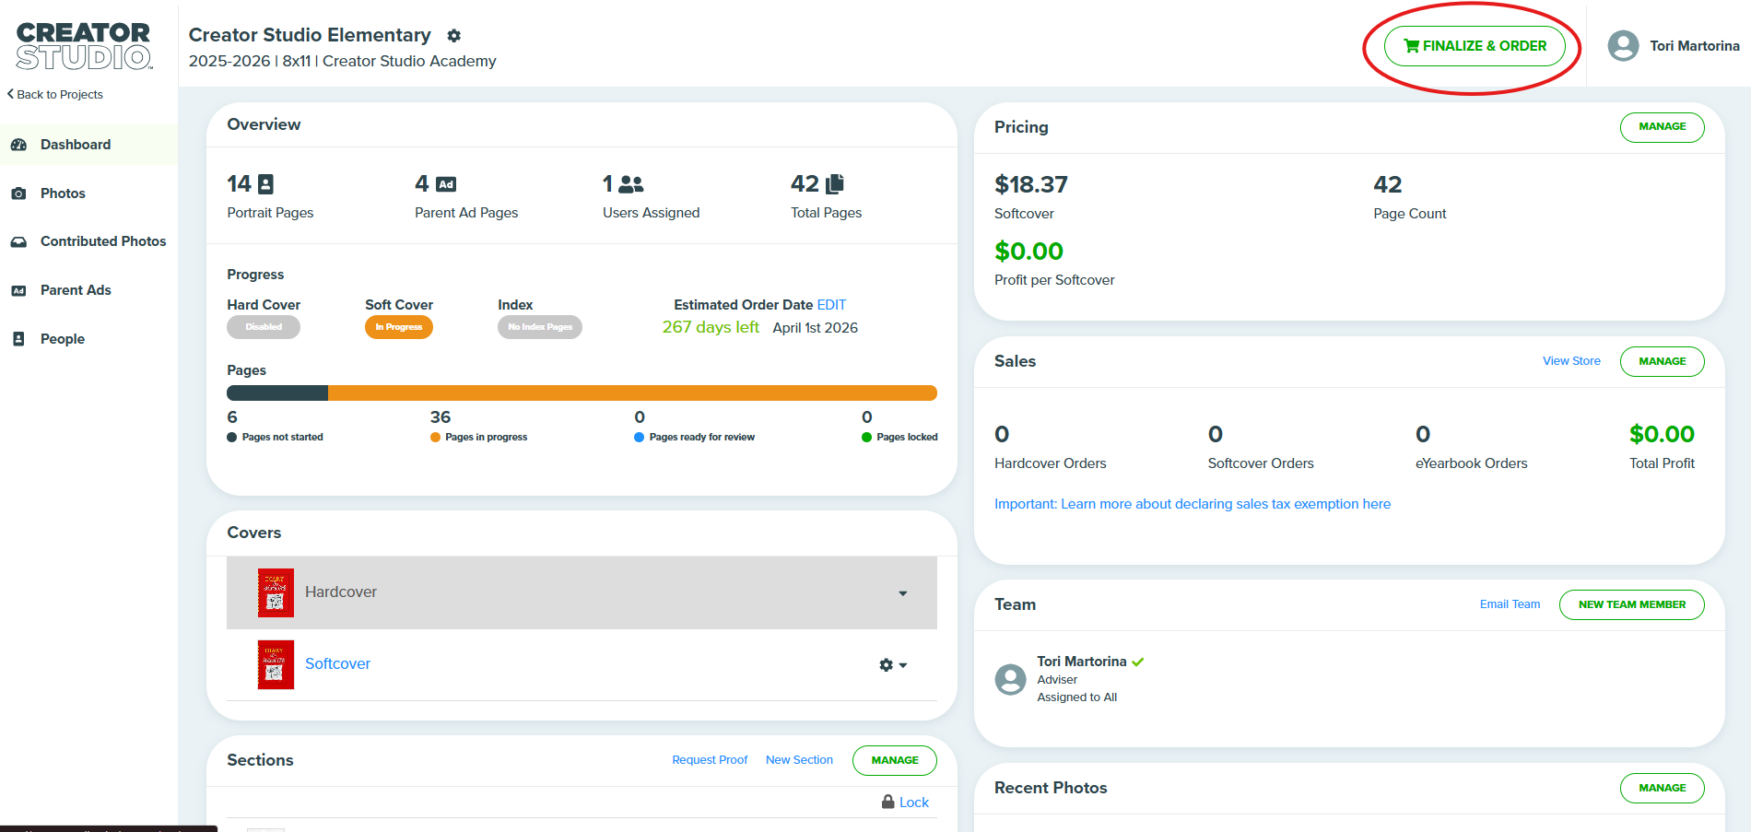Click Request Proof link
This screenshot has height=832, width=1751.
pos(710,760)
